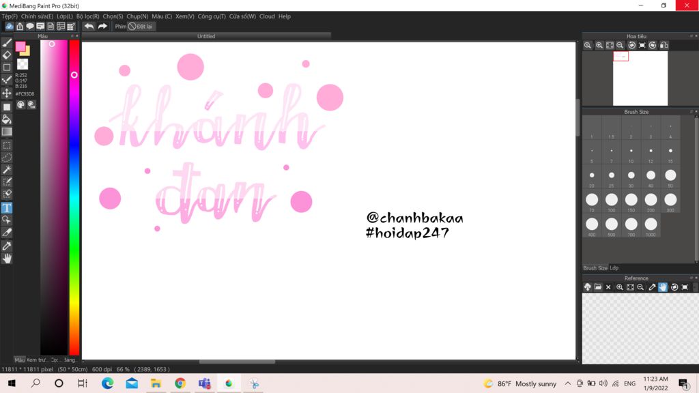The height and width of the screenshot is (393, 699).
Task: Open the Chọn(S) menu
Action: click(113, 16)
